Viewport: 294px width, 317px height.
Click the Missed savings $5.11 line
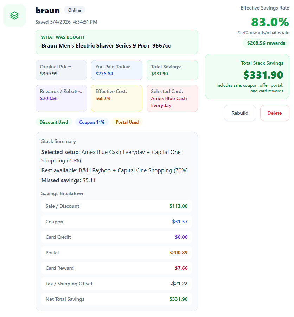coord(69,180)
